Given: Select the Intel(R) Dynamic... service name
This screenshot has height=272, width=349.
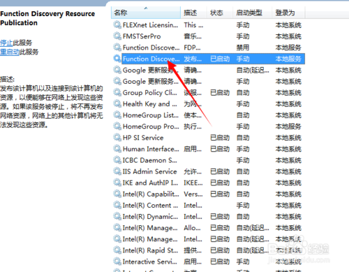Looking at the screenshot, I should [150, 217].
